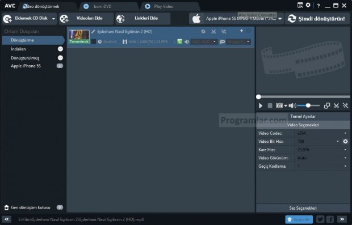Mute the preview speaker icon

point(292,105)
